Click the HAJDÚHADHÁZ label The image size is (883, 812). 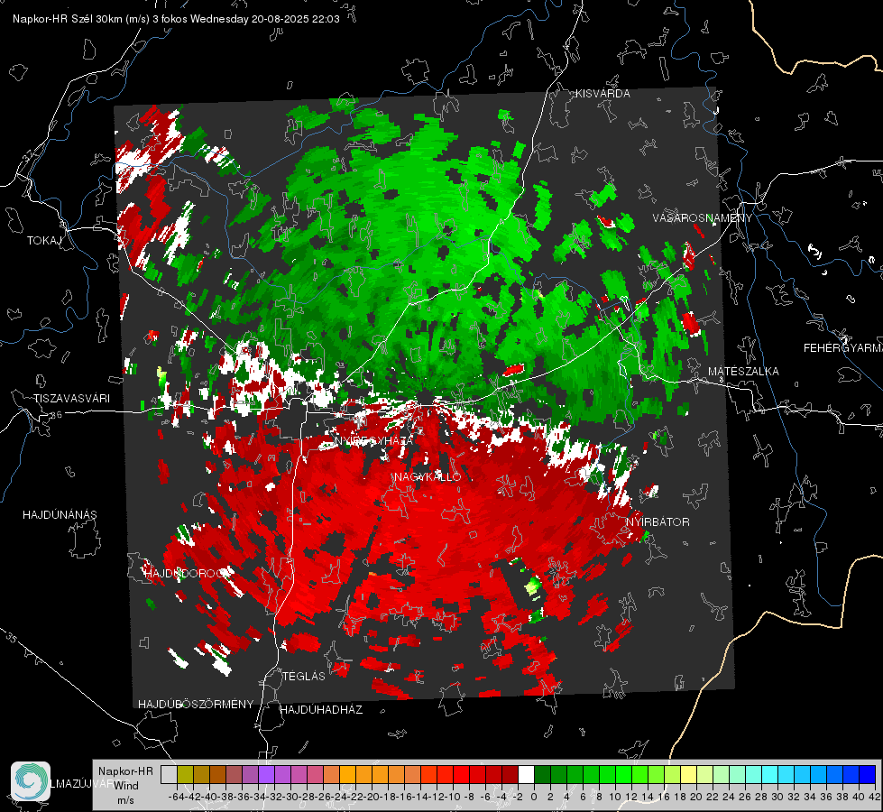(321, 710)
